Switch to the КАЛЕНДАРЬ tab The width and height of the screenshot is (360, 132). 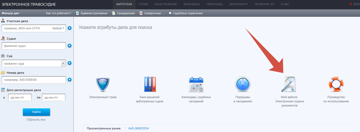click(191, 5)
